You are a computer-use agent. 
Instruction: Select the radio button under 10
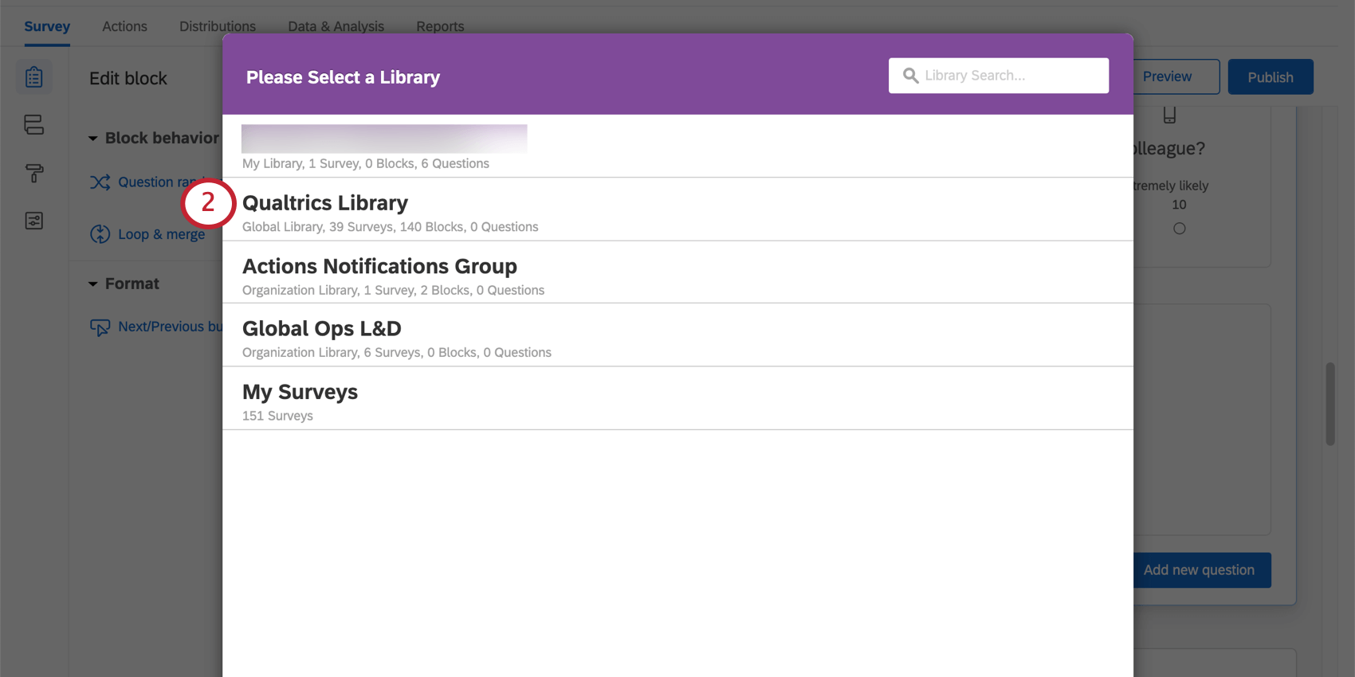click(1179, 229)
